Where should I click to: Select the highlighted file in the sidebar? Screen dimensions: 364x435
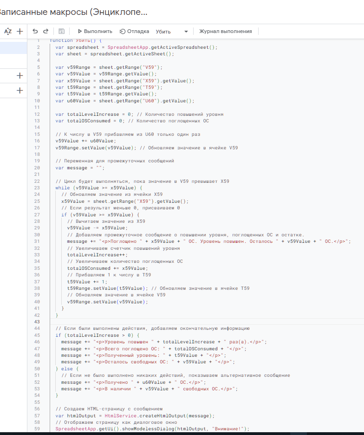pyautogui.click(x=13, y=47)
